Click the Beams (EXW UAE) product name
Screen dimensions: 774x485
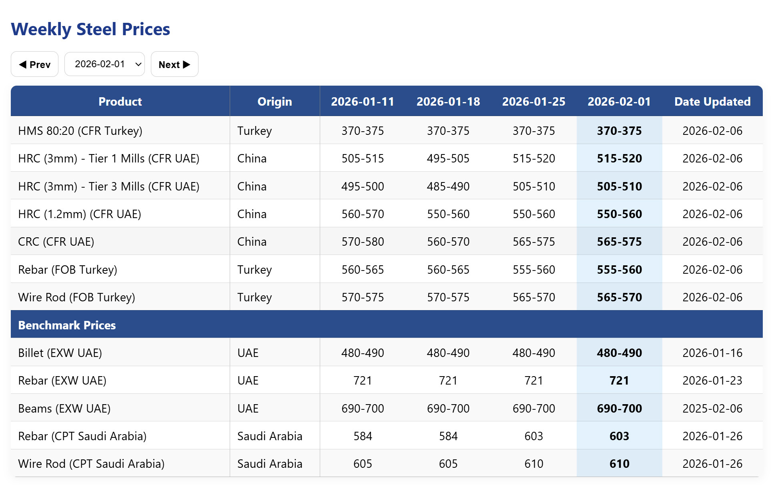pos(64,409)
